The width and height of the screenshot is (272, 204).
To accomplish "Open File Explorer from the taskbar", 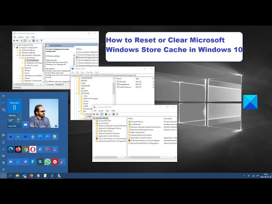I will [x=17, y=176].
